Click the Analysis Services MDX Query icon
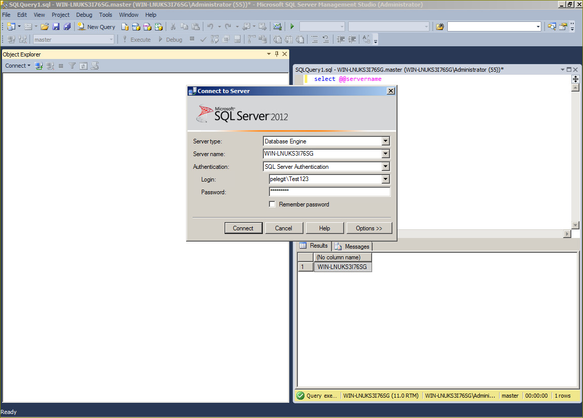 point(136,27)
